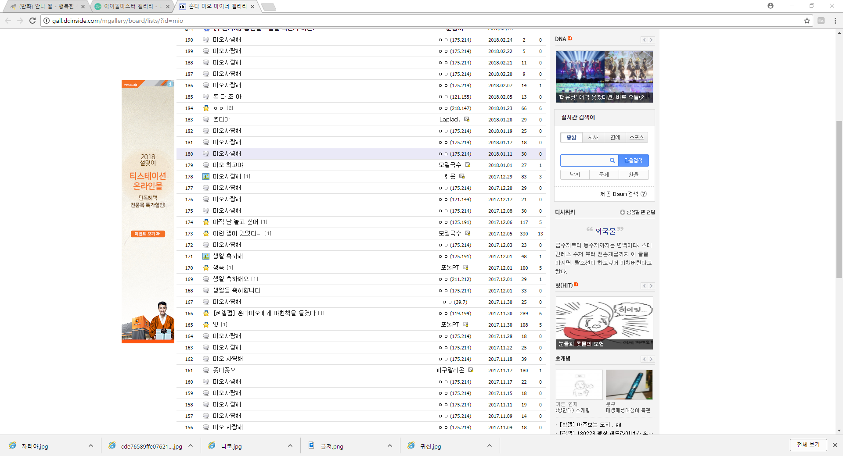Click the Daum search input field
Screen dimensions: 843x456
pyautogui.click(x=585, y=160)
